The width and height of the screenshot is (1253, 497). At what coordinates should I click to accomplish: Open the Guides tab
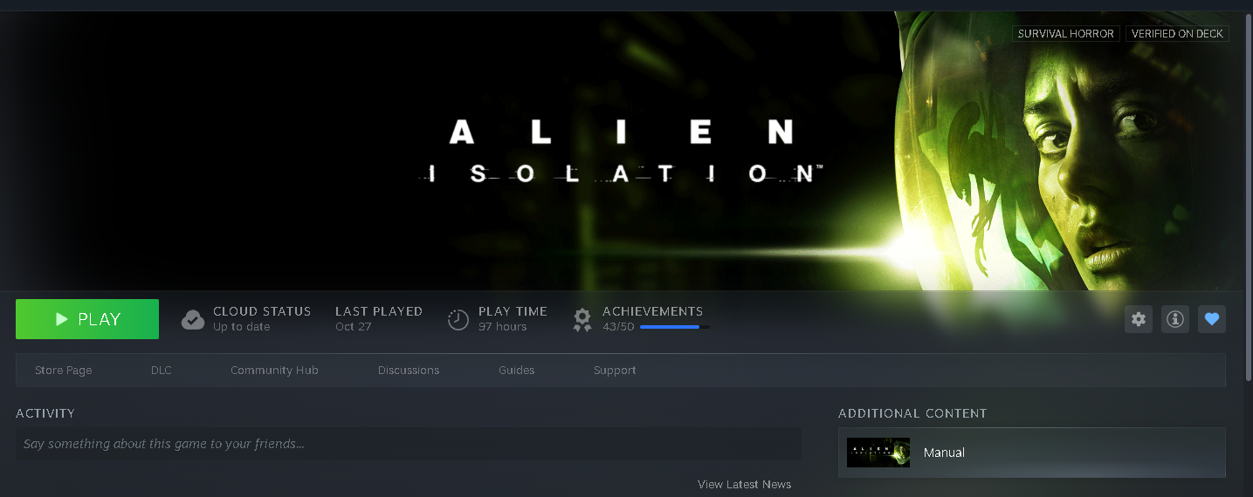tap(517, 371)
